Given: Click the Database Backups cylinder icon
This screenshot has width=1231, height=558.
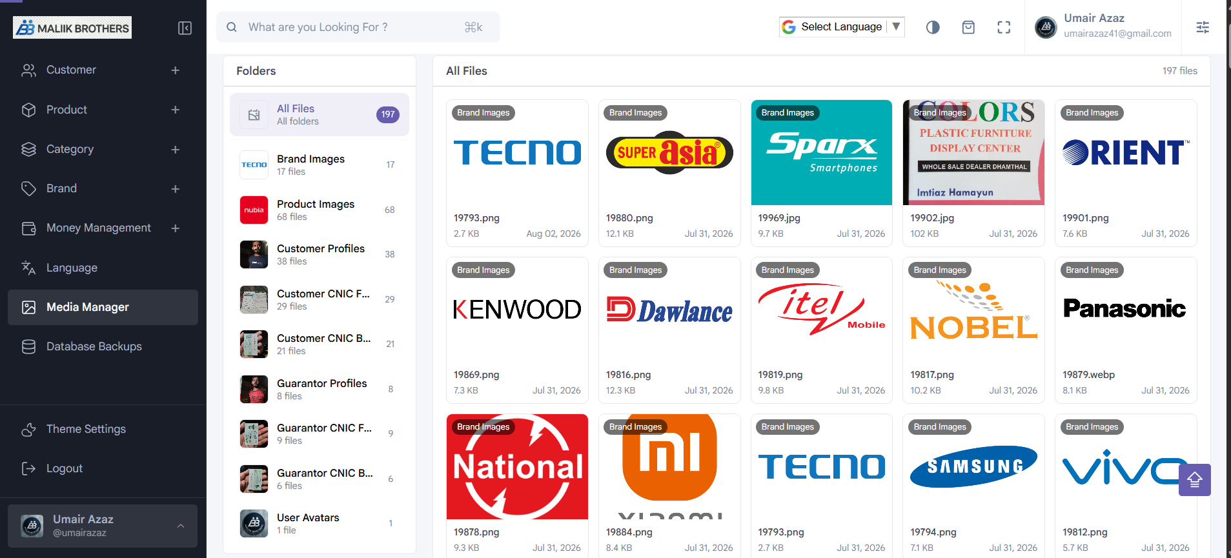Looking at the screenshot, I should click(x=29, y=347).
